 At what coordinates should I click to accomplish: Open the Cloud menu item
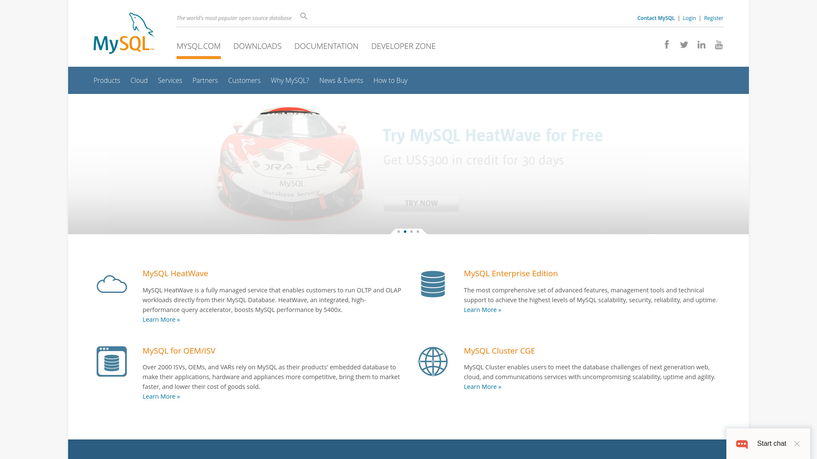coord(139,80)
